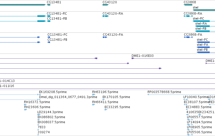The height and width of the screenshot is (136, 215).
Task: Click the CG43120-RA transcript label
Action: point(113,14)
